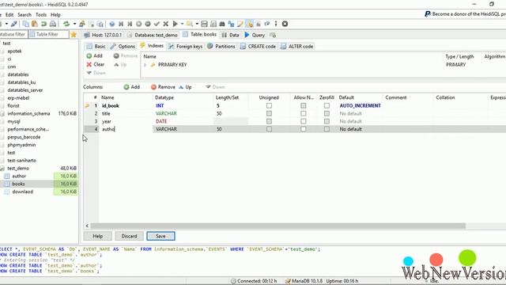Open datatype cell DATE for year row
Viewport: 506px width, 285px height.
[x=183, y=121]
